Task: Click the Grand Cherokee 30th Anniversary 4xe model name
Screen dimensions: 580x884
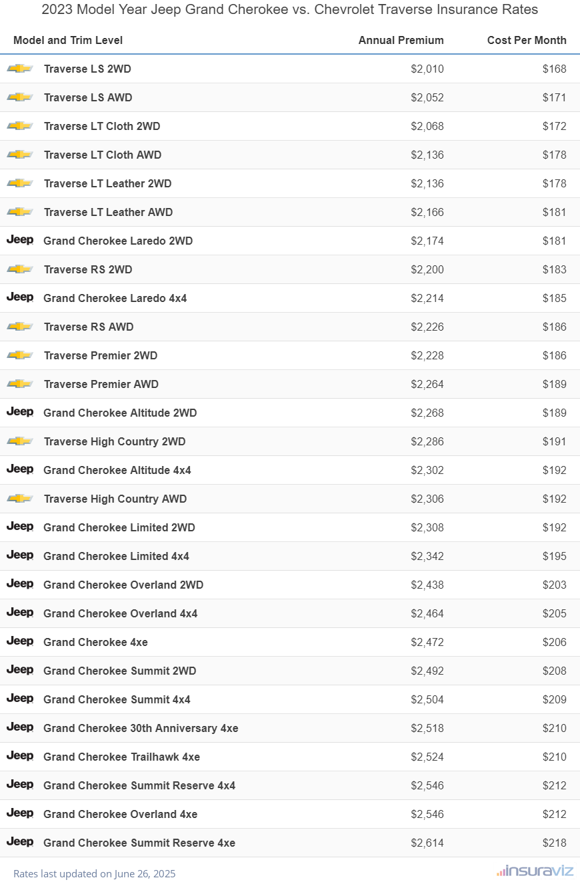Action: pos(141,728)
